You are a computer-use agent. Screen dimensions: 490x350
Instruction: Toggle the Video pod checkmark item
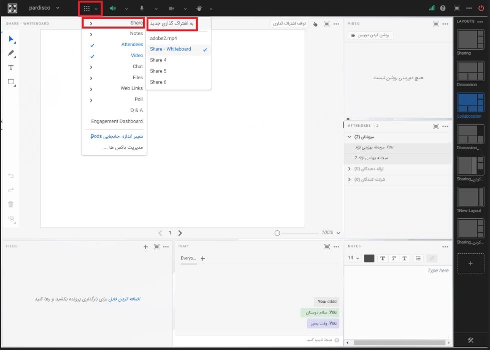(115, 56)
